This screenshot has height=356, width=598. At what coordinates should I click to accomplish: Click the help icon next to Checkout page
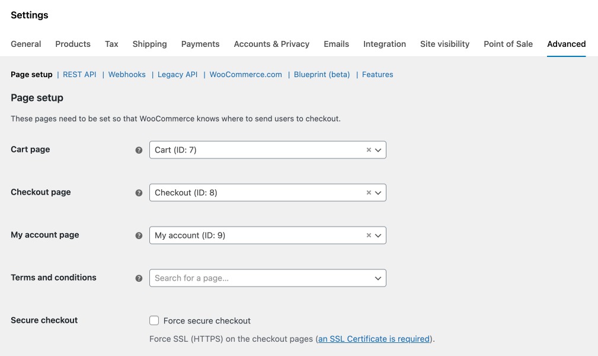pyautogui.click(x=139, y=192)
